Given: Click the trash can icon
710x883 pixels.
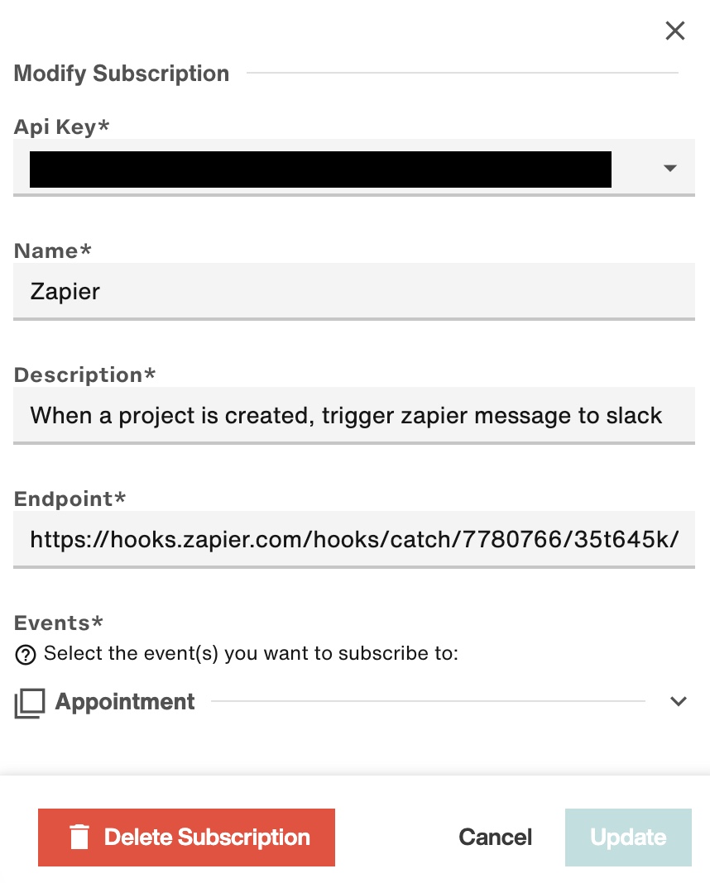Looking at the screenshot, I should click(x=79, y=837).
